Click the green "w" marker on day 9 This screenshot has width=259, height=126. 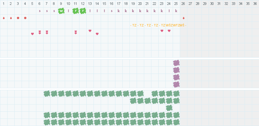point(61,11)
